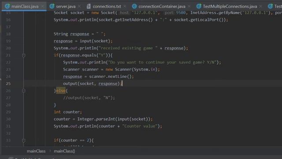Click the connectionContainer.java class file icon
The image size is (282, 159).
pos(134,6)
